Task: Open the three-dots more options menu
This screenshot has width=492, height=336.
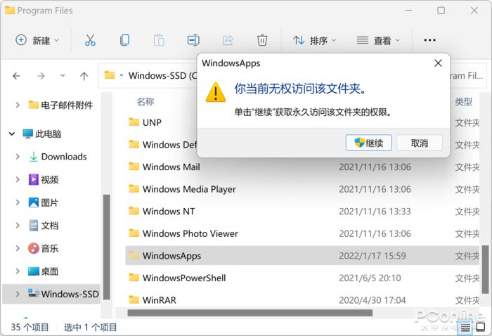Action: click(x=429, y=40)
